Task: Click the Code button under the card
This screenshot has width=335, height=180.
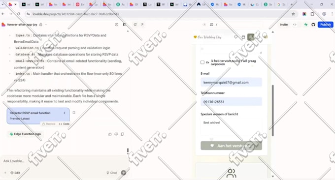Action: pyautogui.click(x=64, y=124)
